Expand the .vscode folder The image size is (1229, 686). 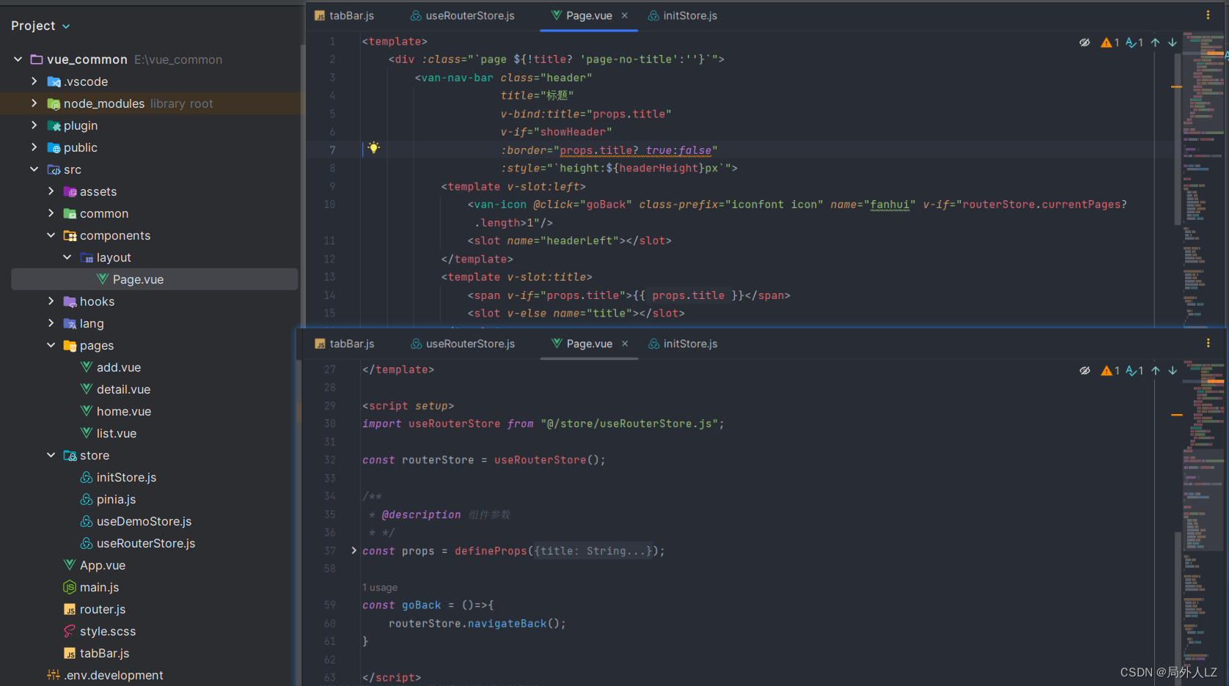click(34, 81)
